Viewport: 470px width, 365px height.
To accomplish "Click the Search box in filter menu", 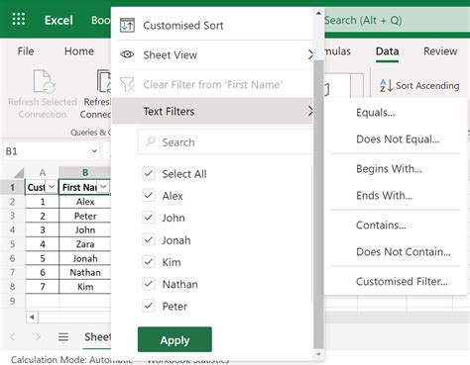I will [225, 141].
